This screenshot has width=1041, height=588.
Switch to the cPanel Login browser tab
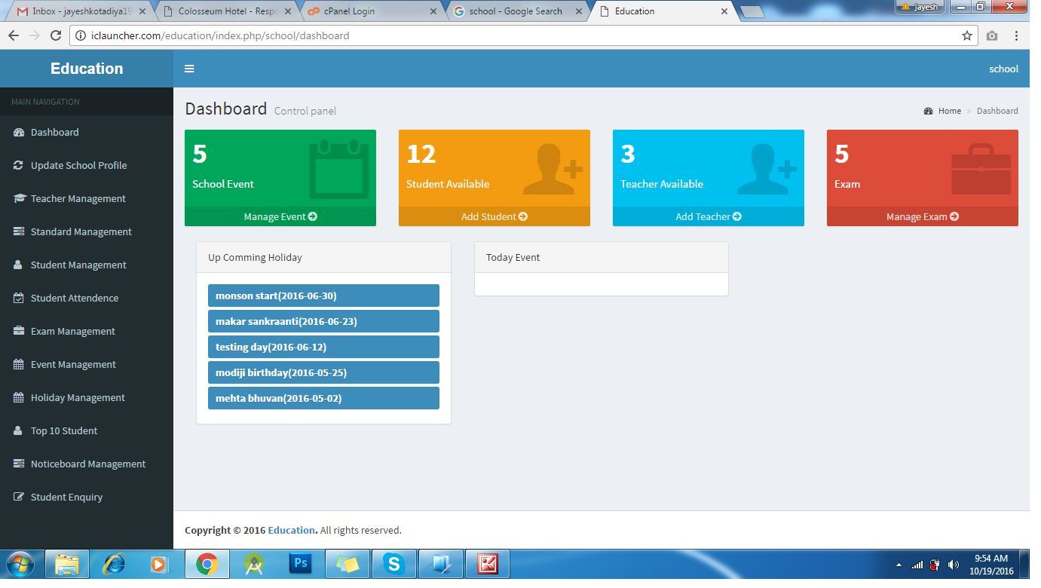pyautogui.click(x=371, y=11)
